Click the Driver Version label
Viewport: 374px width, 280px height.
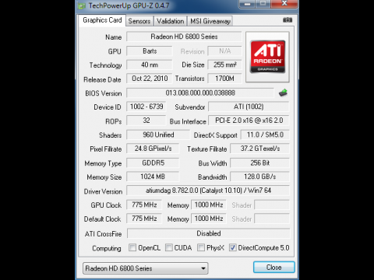[x=103, y=191]
